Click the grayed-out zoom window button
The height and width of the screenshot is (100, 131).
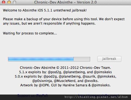(x=15, y=2)
